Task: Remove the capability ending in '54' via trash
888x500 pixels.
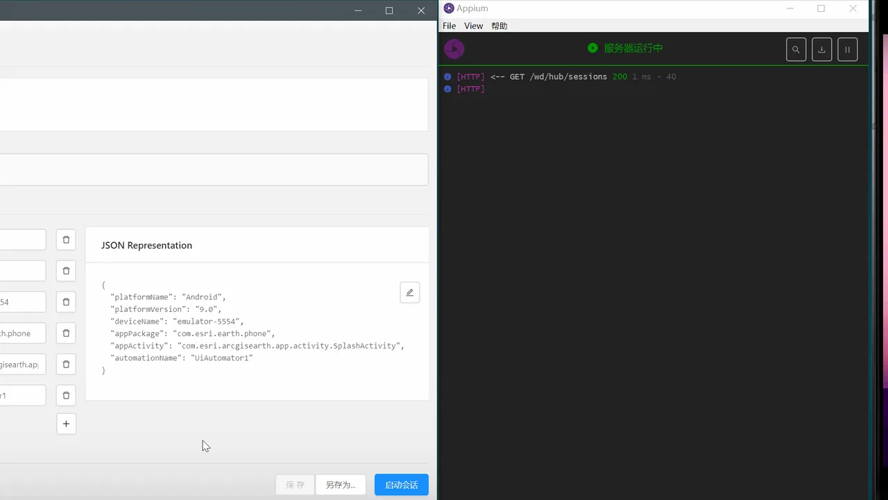Action: click(x=66, y=302)
